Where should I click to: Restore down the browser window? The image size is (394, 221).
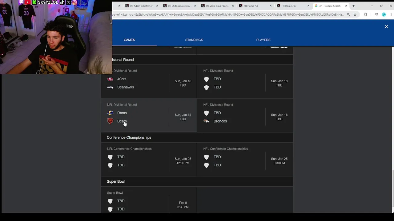pyautogui.click(x=381, y=6)
